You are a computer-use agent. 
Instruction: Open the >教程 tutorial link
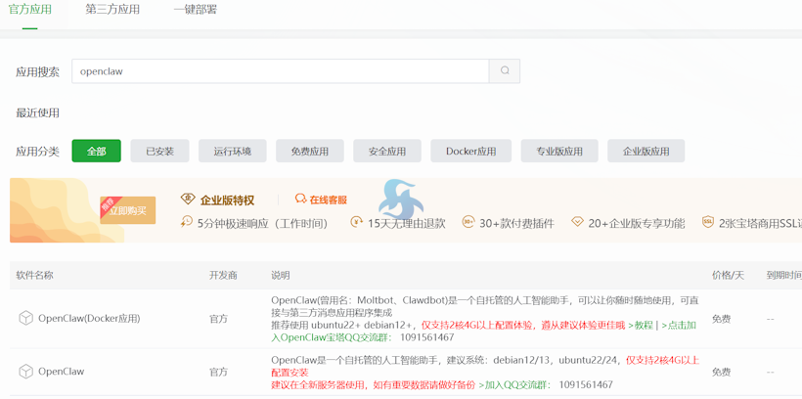[641, 325]
